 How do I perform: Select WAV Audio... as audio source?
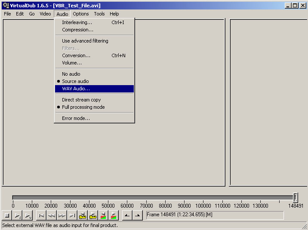point(94,89)
